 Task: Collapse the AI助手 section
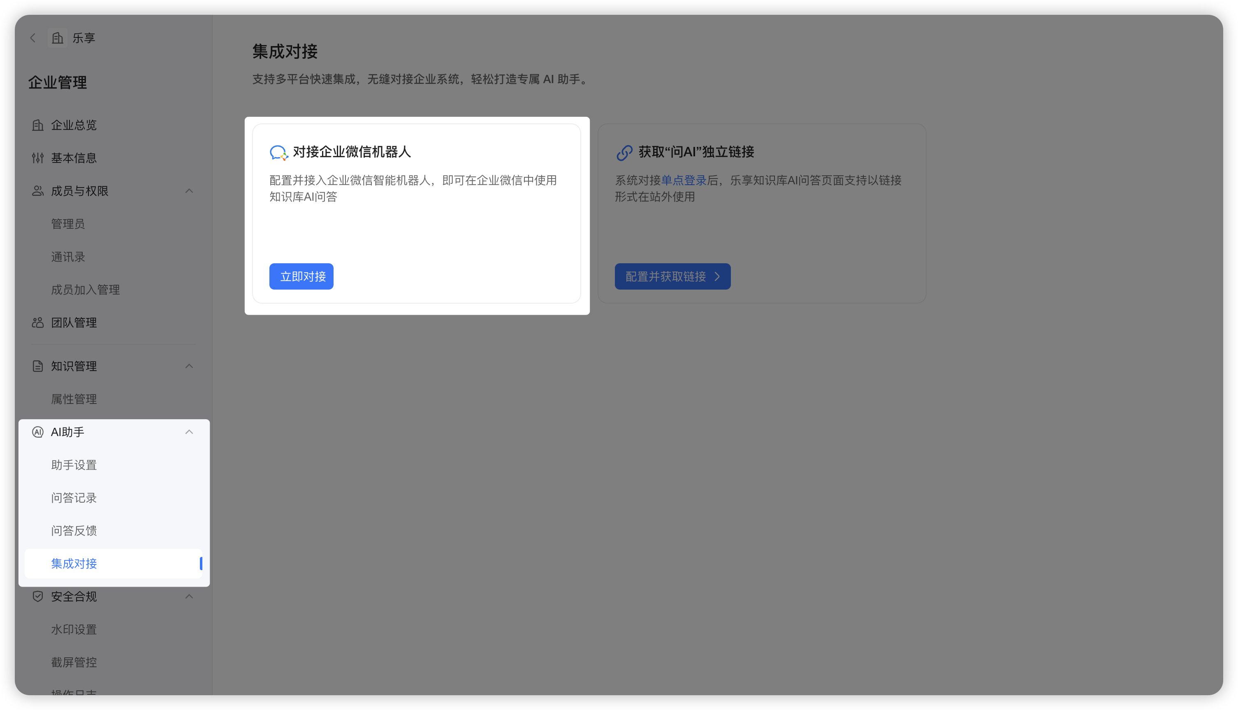(x=189, y=432)
